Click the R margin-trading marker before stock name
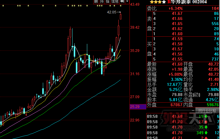The image size is (220, 139). [x=168, y=2]
